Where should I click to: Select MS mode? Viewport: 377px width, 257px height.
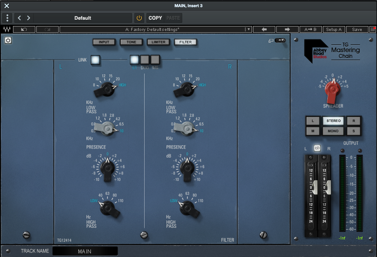pos(155,60)
